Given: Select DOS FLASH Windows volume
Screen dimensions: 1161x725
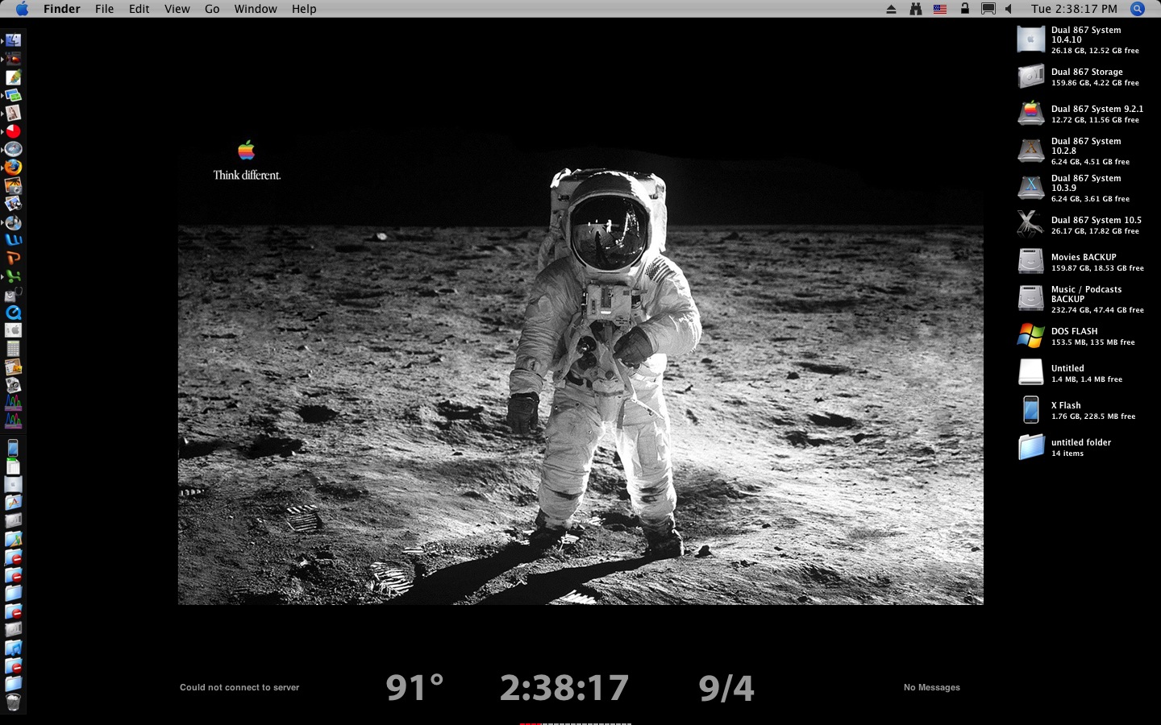Looking at the screenshot, I should click(x=1030, y=336).
